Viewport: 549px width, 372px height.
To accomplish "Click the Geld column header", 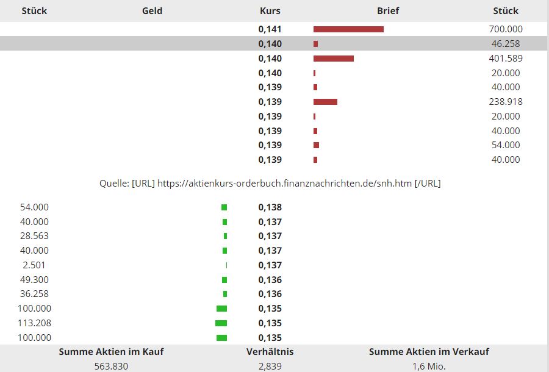I will [152, 10].
